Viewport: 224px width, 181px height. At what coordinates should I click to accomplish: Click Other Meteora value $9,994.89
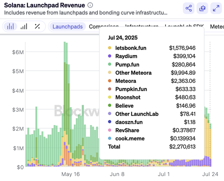click(x=183, y=73)
